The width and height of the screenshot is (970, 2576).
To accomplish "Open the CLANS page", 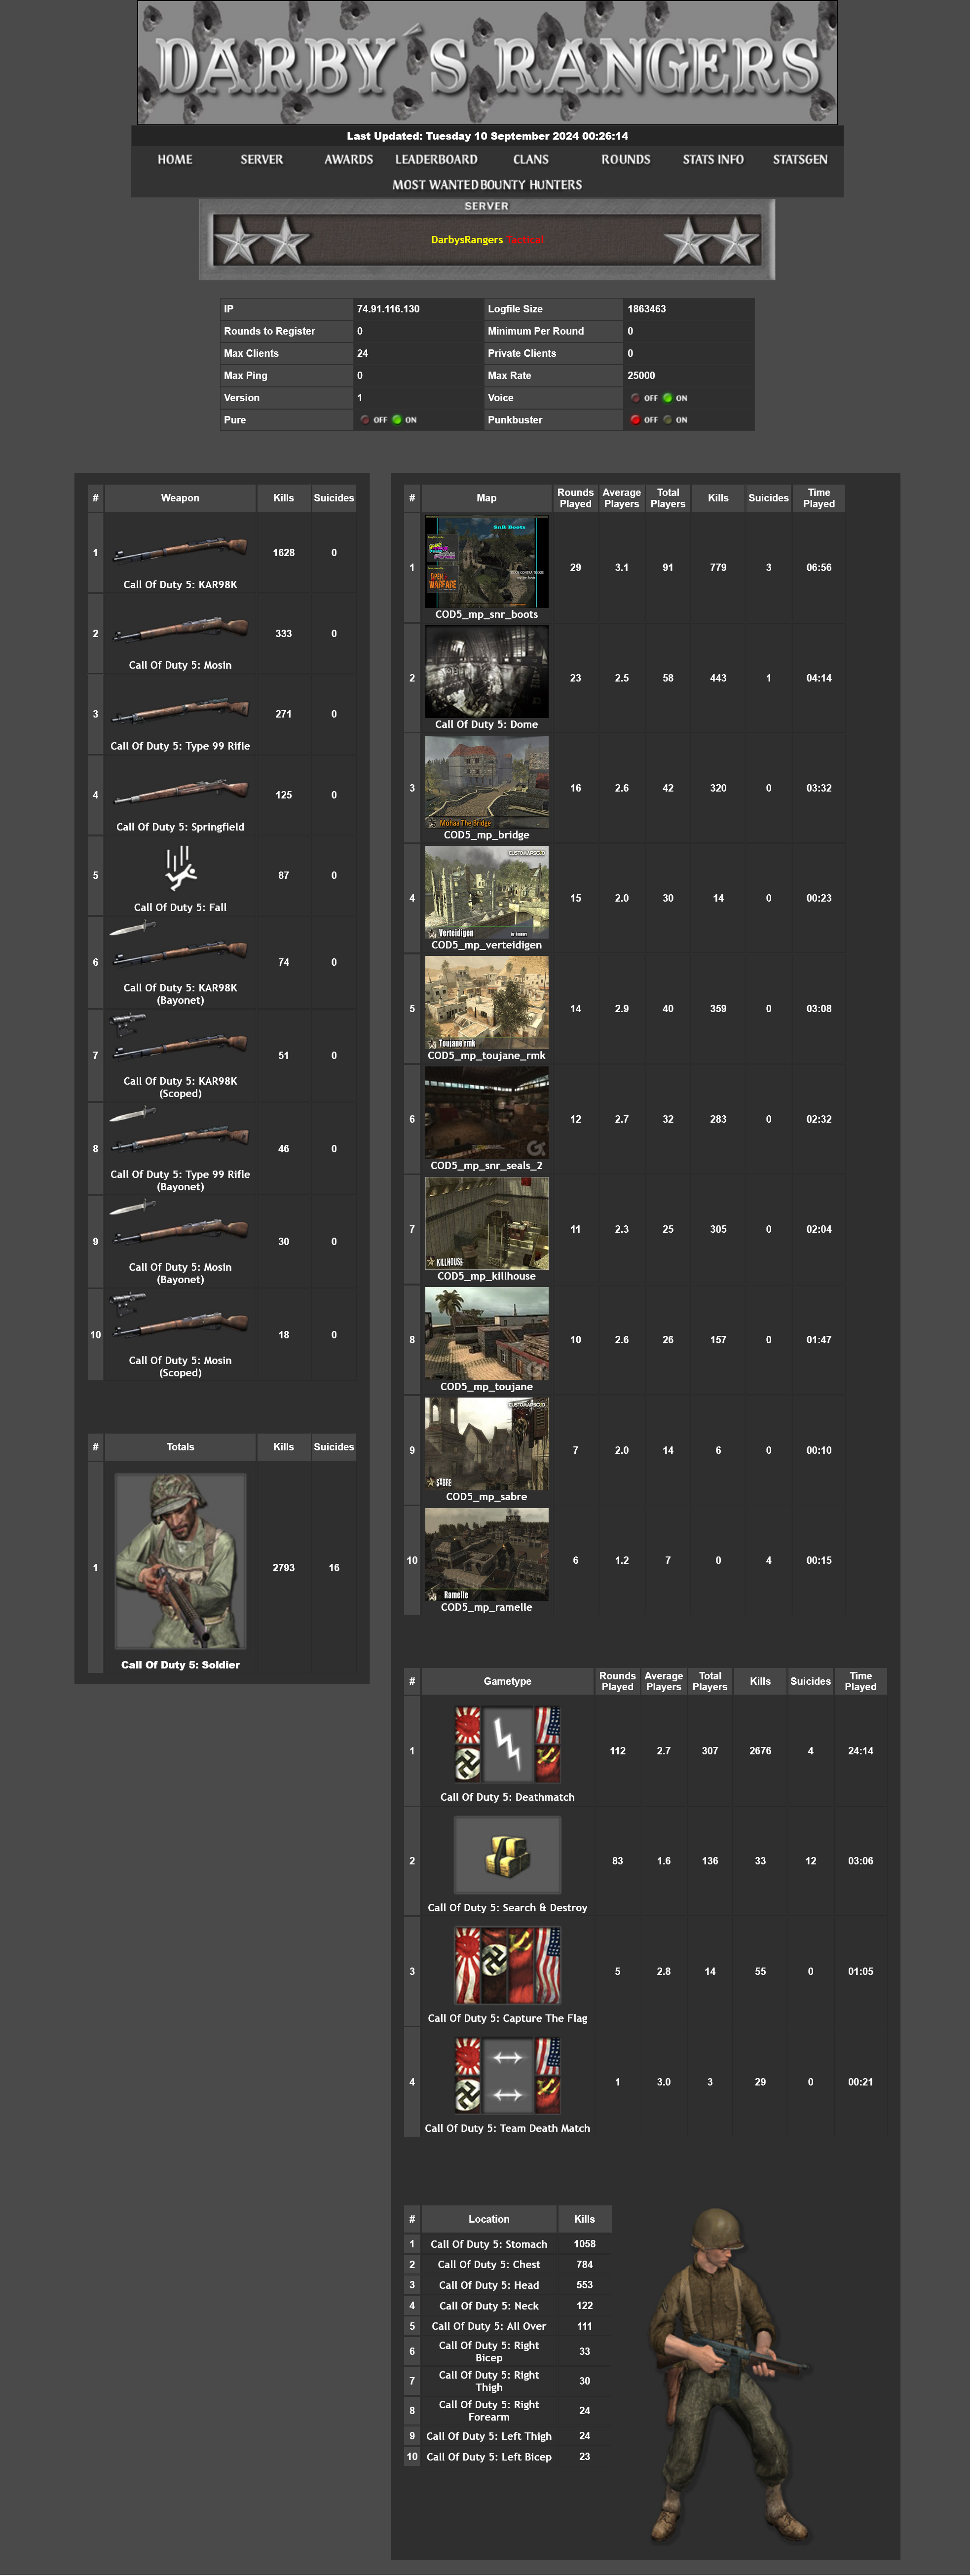I will [x=531, y=159].
